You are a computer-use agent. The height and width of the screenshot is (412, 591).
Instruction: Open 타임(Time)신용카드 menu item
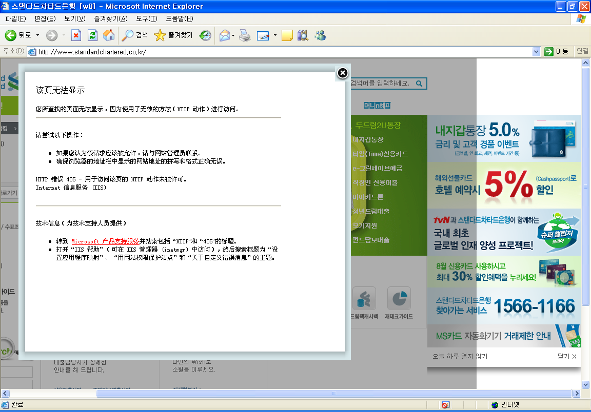coord(380,154)
